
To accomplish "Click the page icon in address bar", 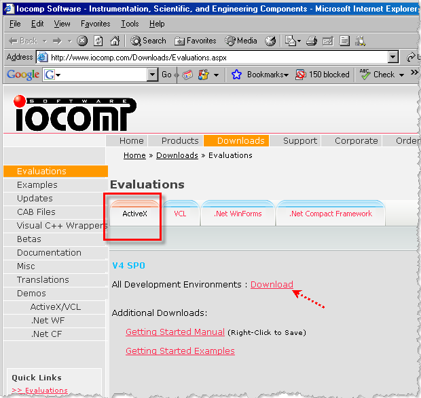I will click(x=42, y=58).
